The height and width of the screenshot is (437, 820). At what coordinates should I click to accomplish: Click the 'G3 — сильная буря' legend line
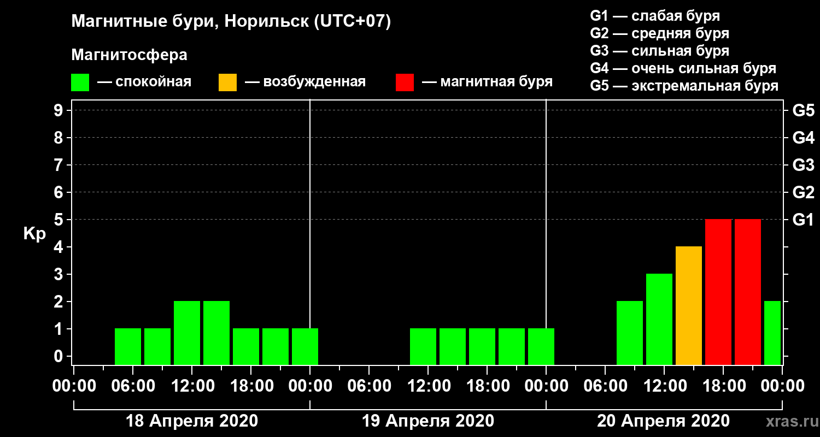click(x=659, y=51)
